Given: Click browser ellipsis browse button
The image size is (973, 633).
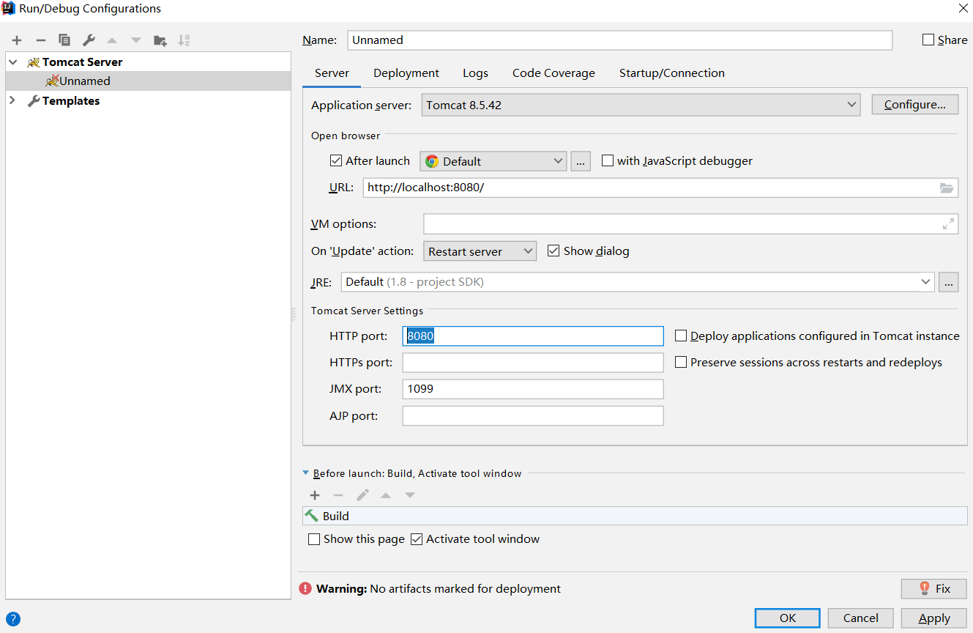Looking at the screenshot, I should click(581, 161).
